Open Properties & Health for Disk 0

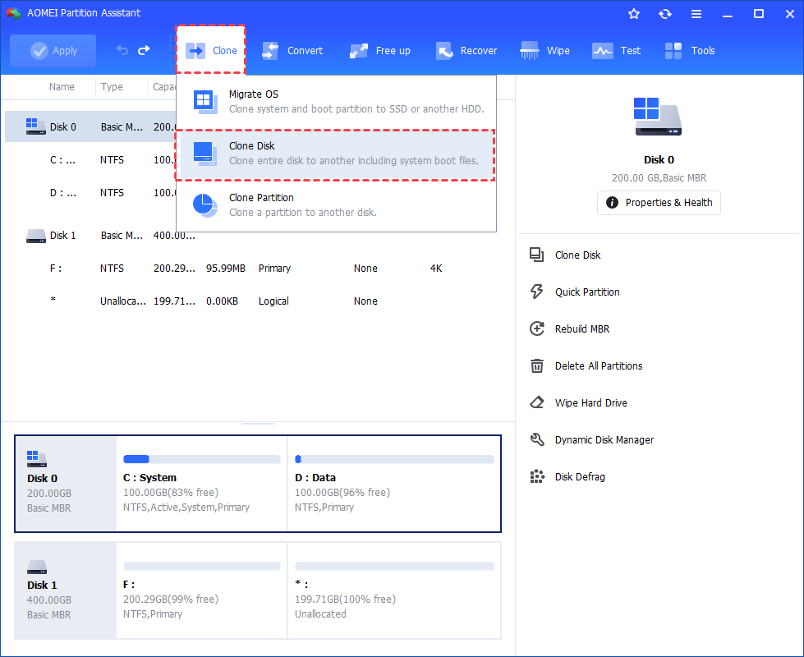[x=659, y=203]
